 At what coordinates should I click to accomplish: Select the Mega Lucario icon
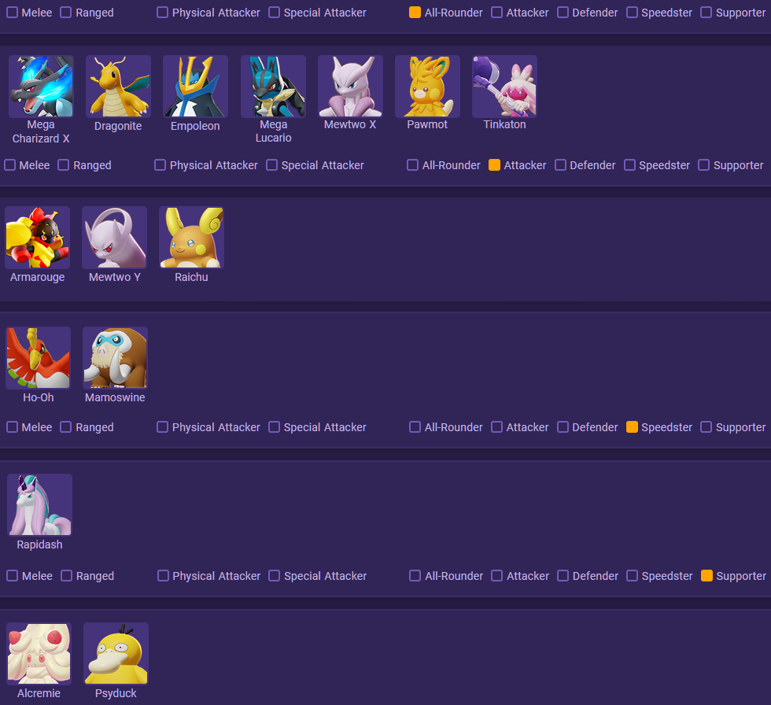(273, 87)
